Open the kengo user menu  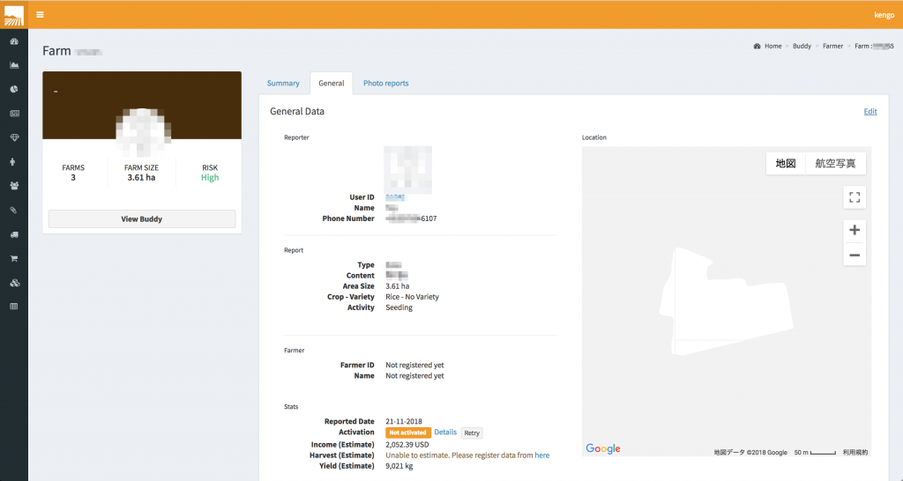pos(883,15)
